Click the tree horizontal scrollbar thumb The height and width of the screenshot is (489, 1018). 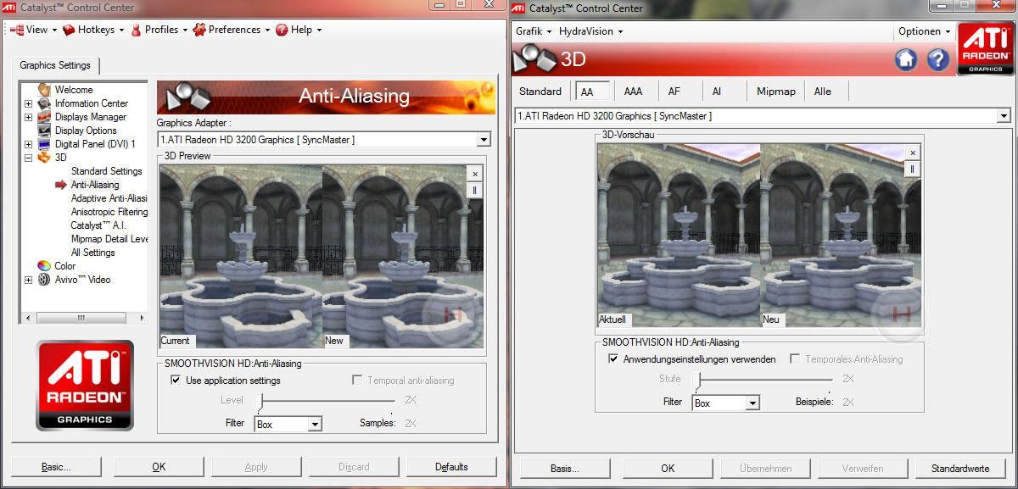pyautogui.click(x=81, y=318)
